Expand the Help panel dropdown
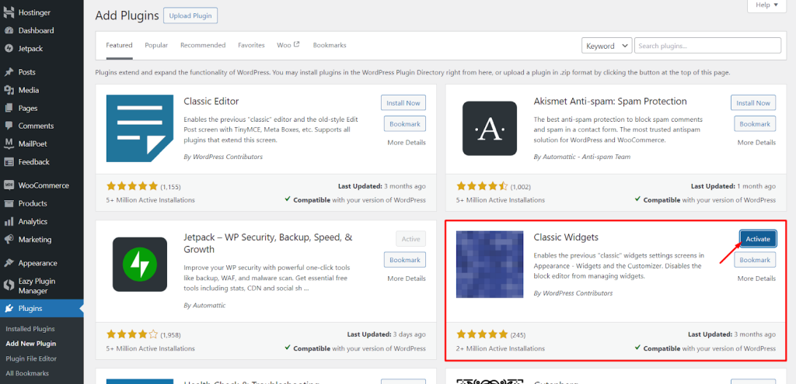 tap(766, 5)
